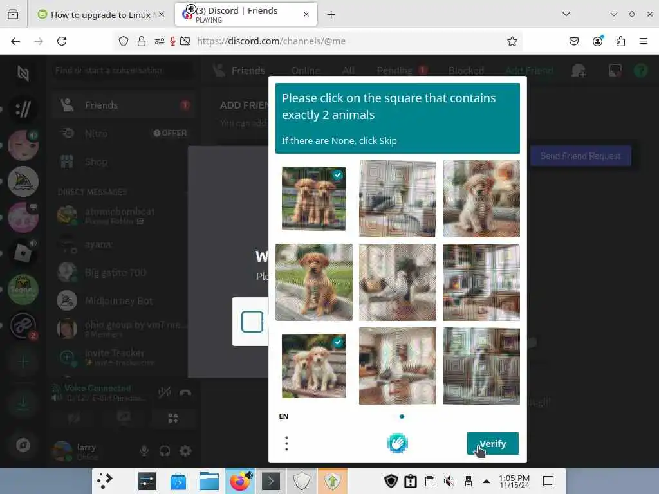Image resolution: width=659 pixels, height=494 pixels.
Task: Toggle noise suppression in voice panel
Action: [165, 393]
